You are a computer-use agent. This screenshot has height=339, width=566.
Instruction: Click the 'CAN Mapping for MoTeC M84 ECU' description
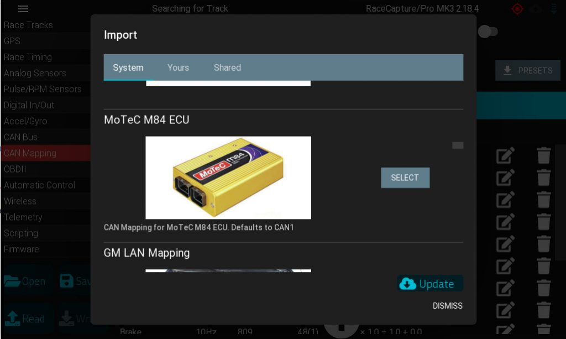(198, 227)
